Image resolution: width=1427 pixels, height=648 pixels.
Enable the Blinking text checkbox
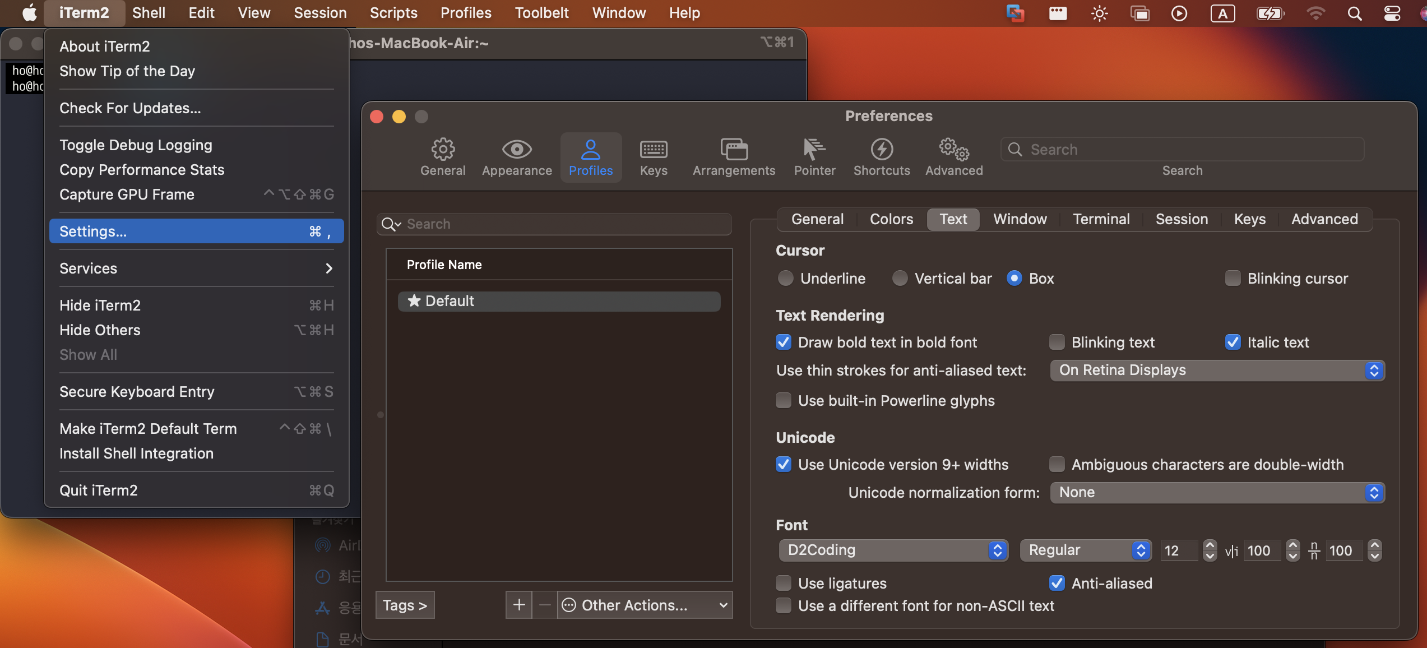[x=1057, y=342]
